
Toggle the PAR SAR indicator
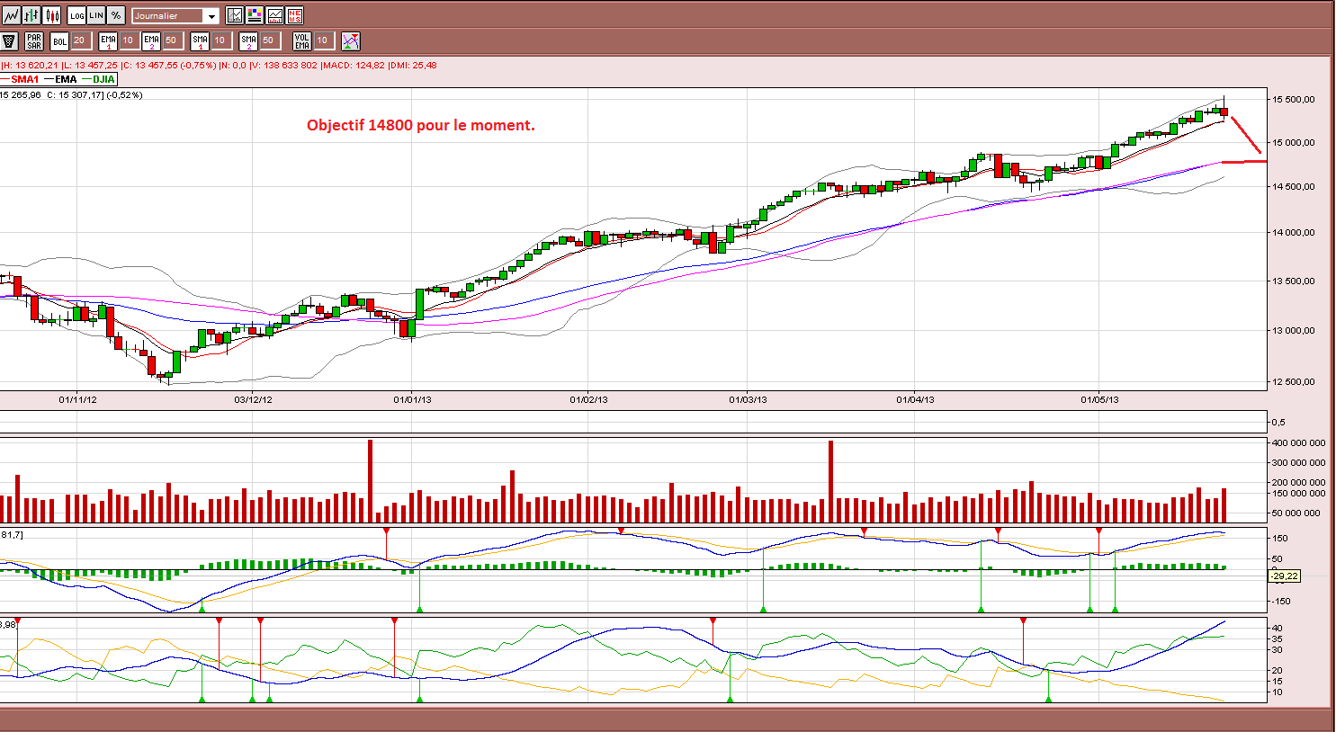[34, 40]
